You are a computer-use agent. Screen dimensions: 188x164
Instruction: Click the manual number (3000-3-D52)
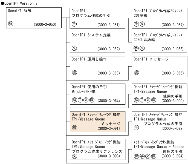click(x=109, y=49)
